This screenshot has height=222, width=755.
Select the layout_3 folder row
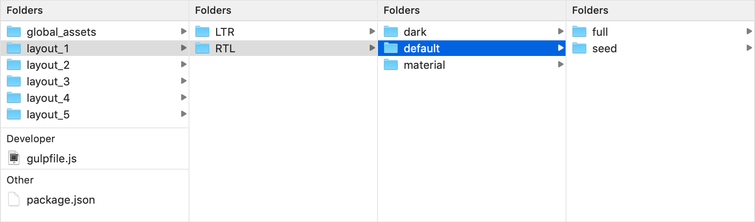pos(95,81)
